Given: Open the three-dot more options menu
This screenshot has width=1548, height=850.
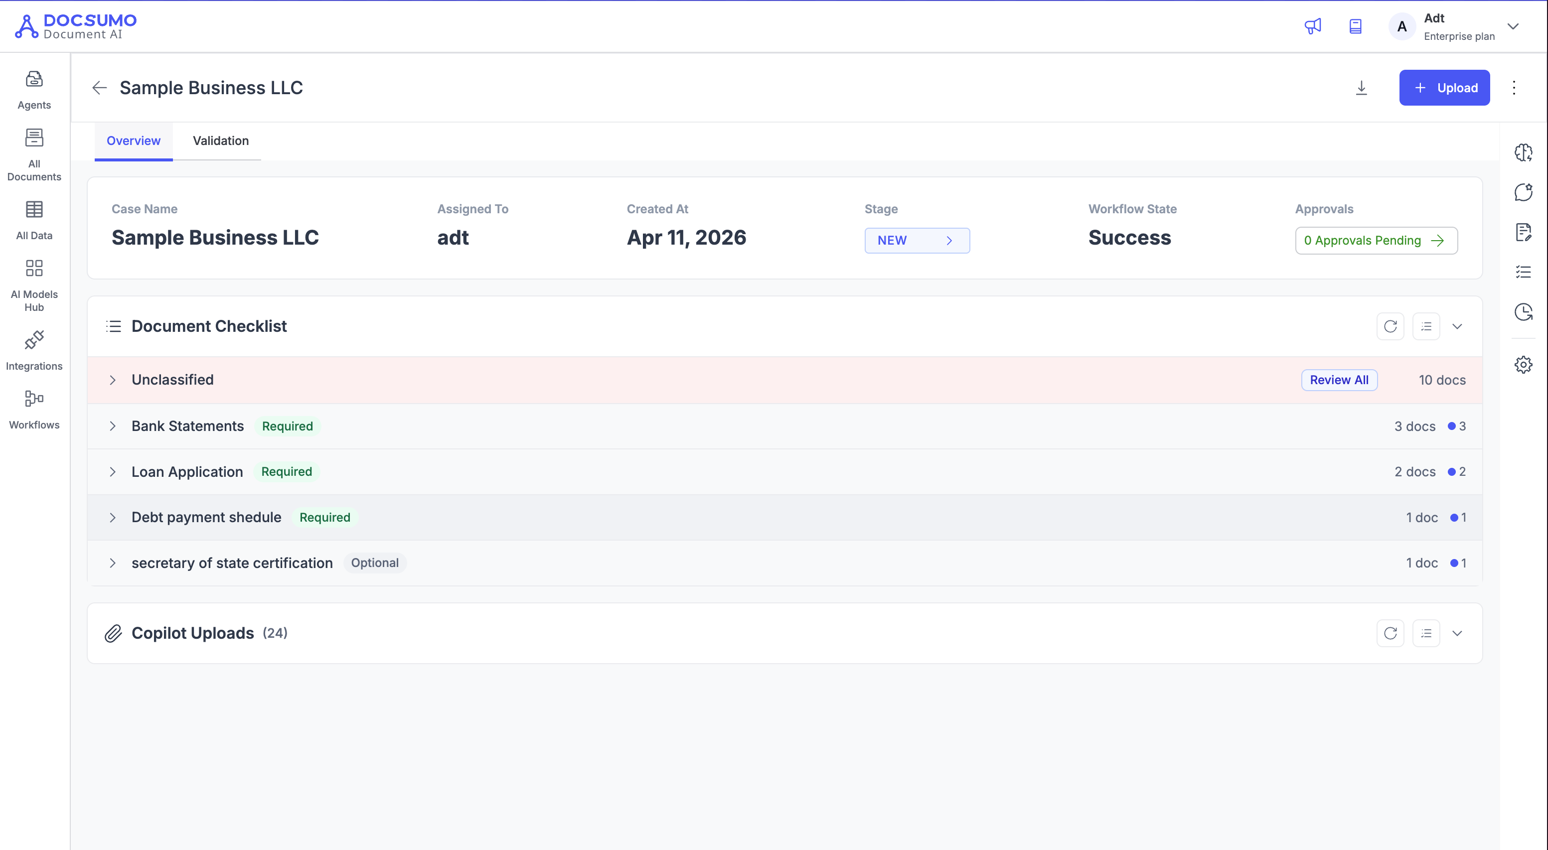Looking at the screenshot, I should click(1514, 88).
